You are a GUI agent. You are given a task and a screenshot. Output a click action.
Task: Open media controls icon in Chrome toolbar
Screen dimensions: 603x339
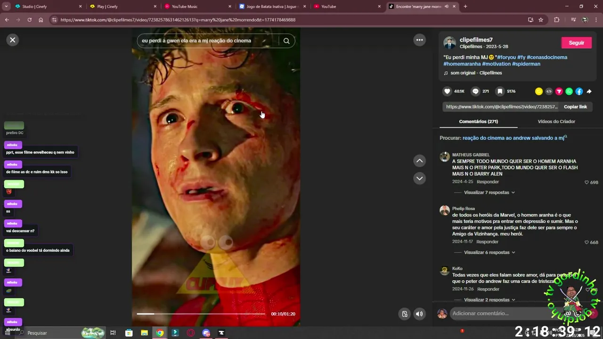(x=573, y=20)
